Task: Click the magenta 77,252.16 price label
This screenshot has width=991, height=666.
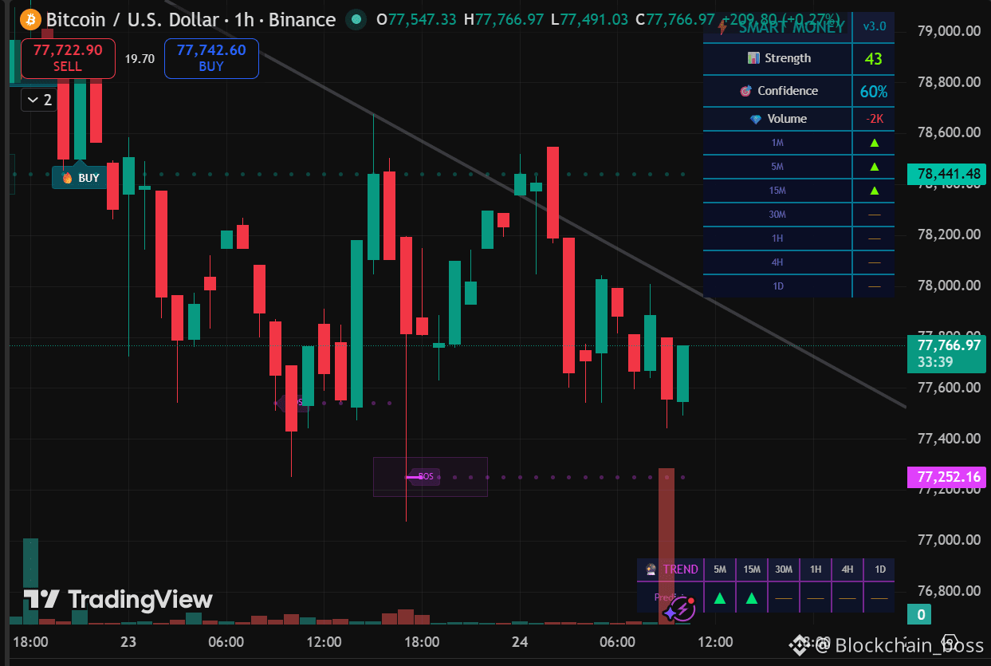Action: coord(948,477)
